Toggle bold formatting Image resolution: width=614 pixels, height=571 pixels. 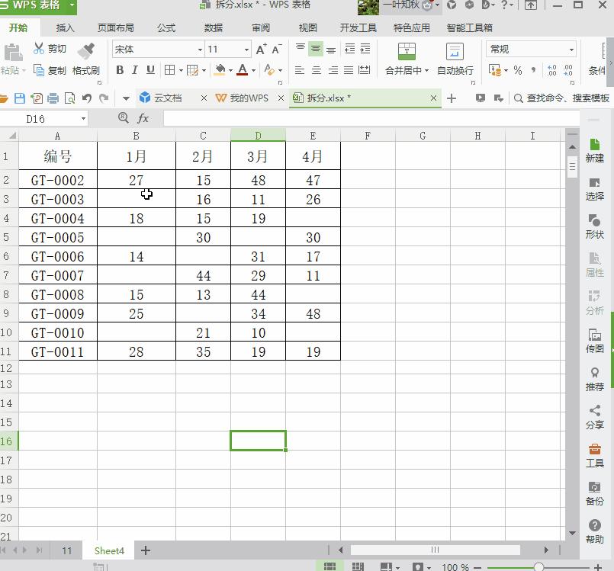[120, 70]
